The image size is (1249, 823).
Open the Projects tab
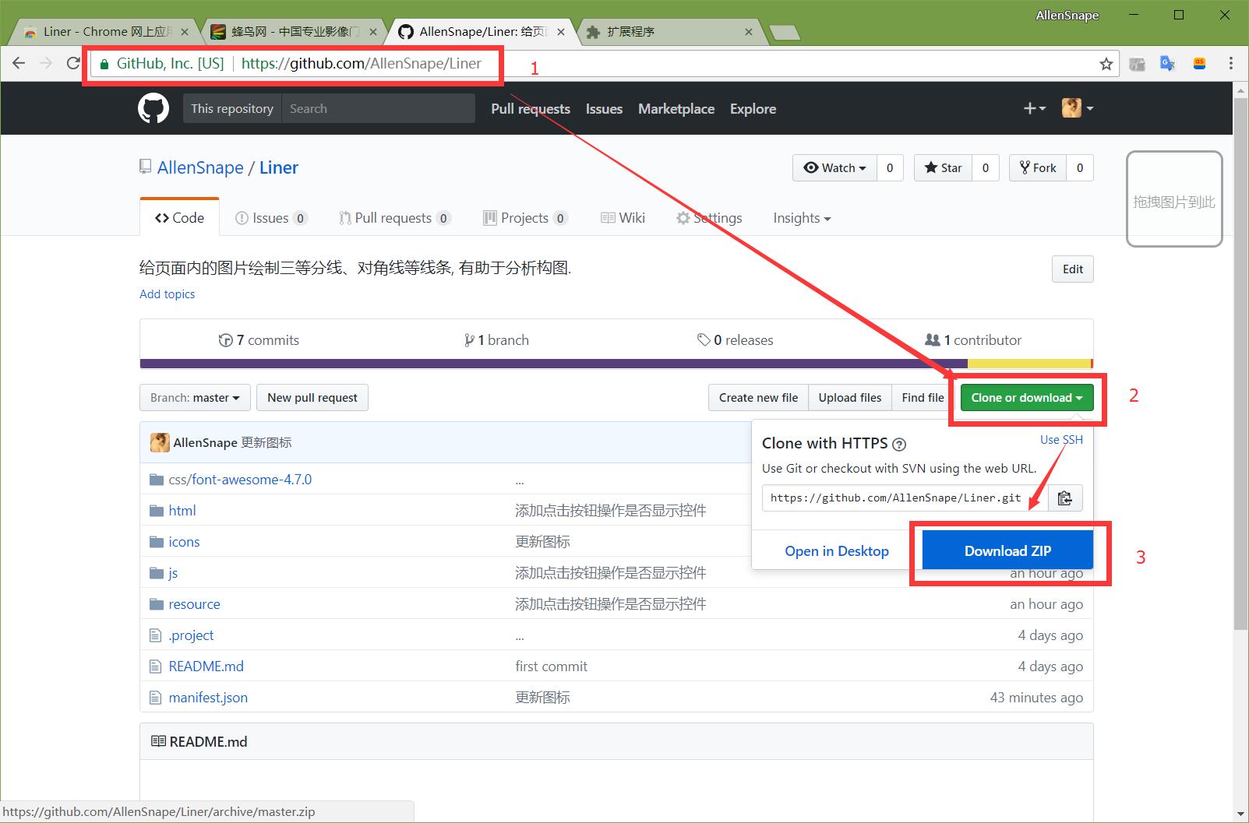coord(525,218)
